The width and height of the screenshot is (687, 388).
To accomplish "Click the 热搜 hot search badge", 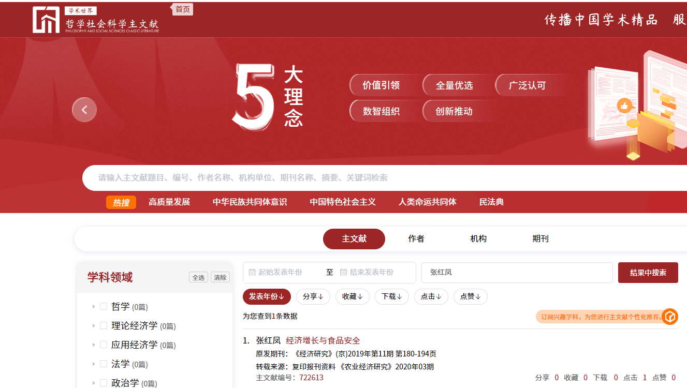I will coord(121,202).
